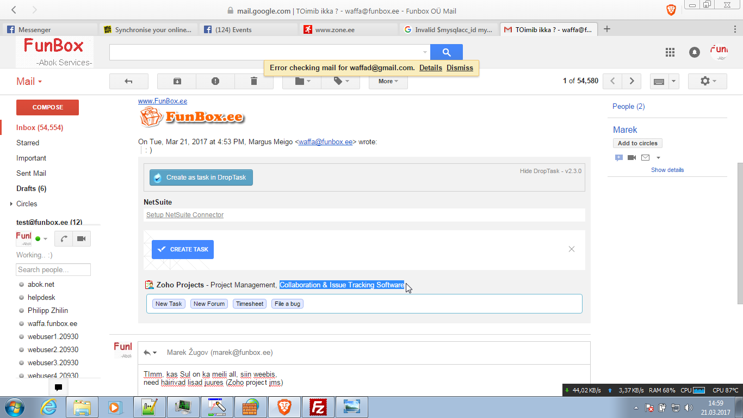The image size is (743, 418).
Task: Switch to the (124) Events tab
Action: tap(247, 29)
